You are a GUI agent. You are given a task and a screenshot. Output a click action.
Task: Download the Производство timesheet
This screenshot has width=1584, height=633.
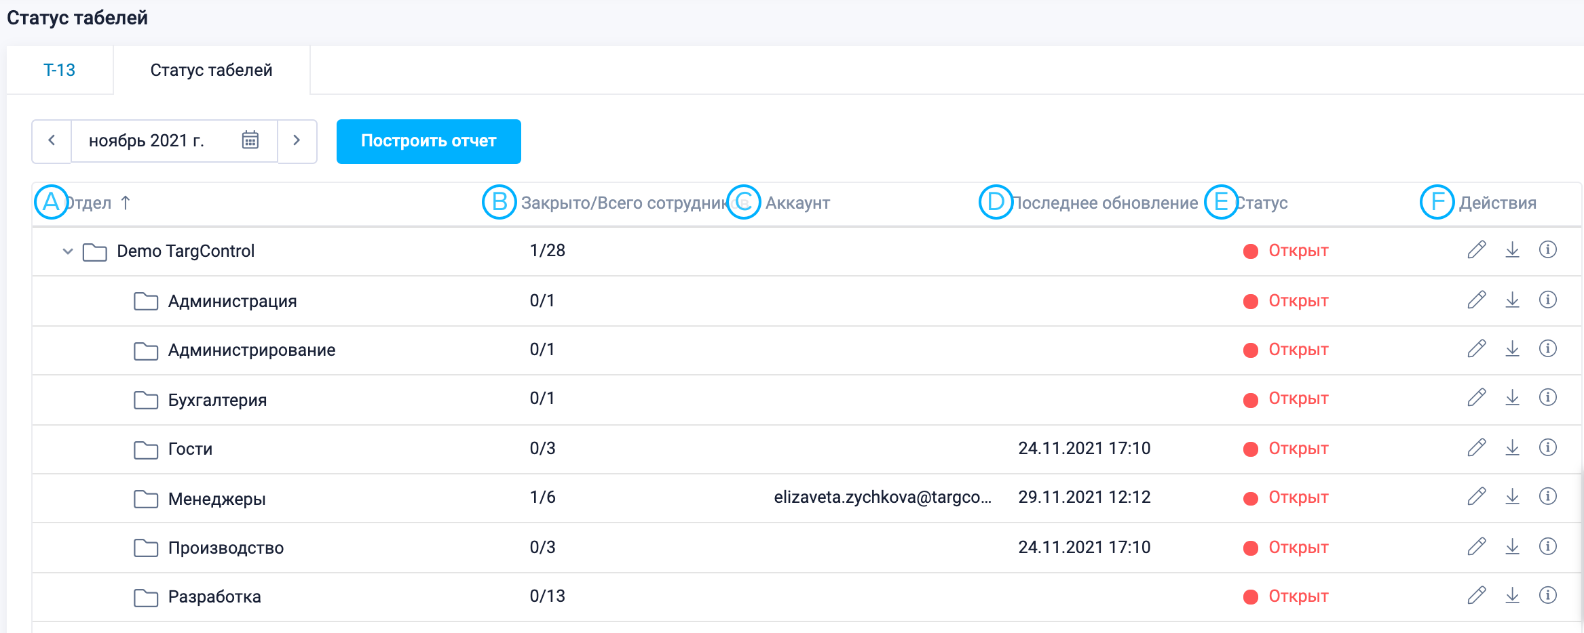click(x=1512, y=547)
